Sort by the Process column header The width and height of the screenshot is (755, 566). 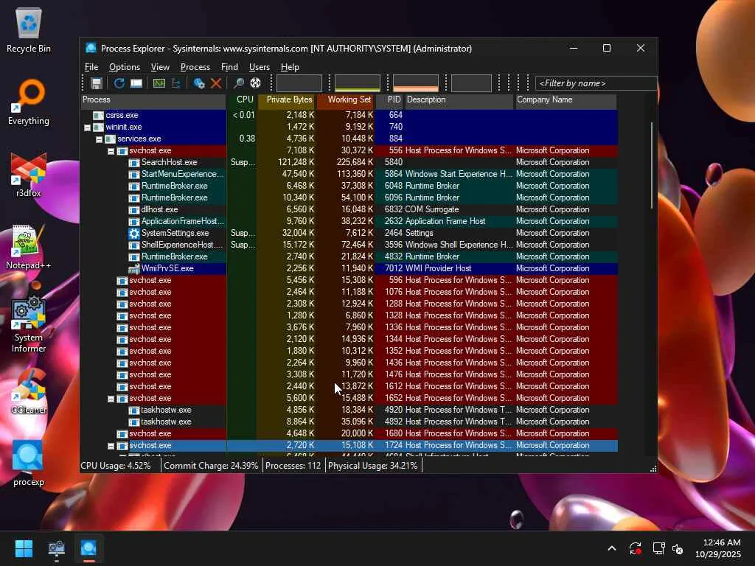coord(153,99)
